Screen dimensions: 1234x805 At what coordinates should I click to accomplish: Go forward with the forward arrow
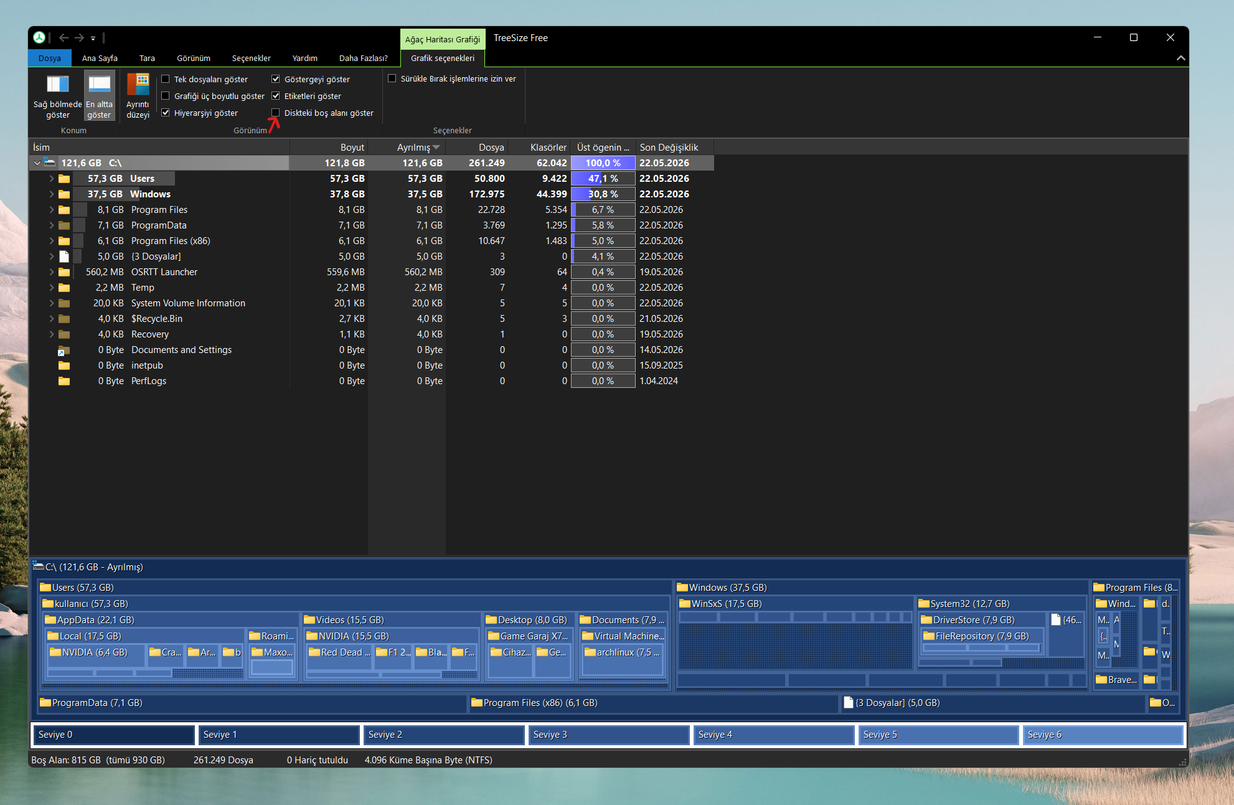(x=79, y=38)
